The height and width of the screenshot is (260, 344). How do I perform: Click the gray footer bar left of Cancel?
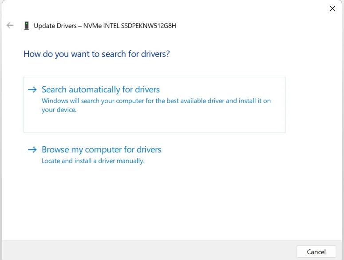click(x=146, y=251)
